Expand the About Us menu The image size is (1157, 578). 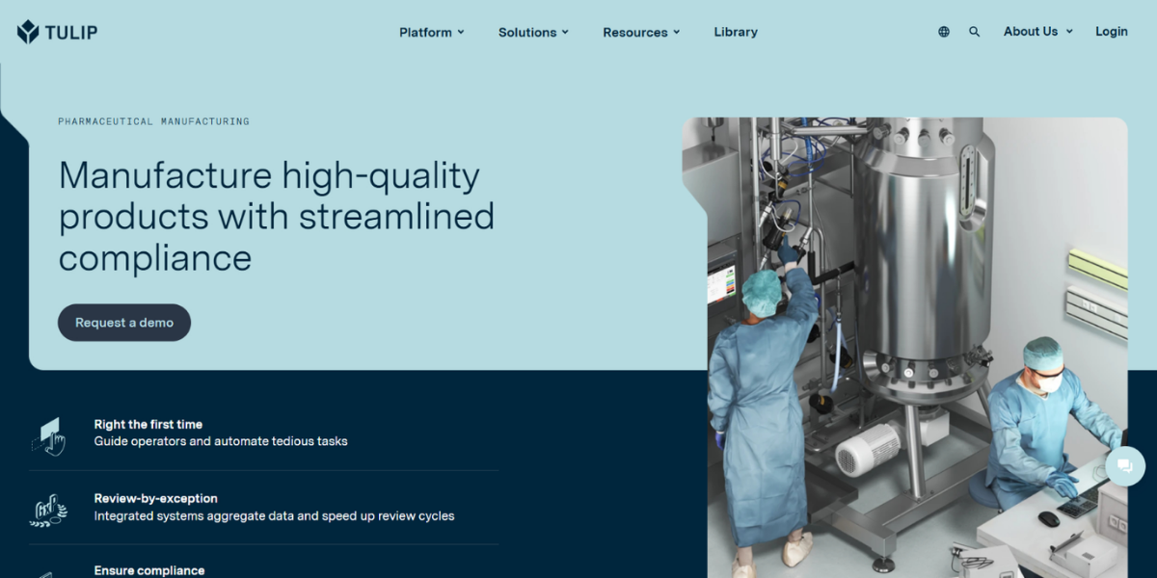click(1037, 32)
